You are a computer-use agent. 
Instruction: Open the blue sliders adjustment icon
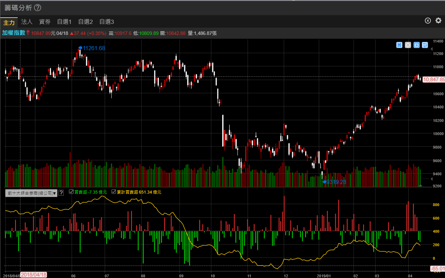[x=425, y=45]
